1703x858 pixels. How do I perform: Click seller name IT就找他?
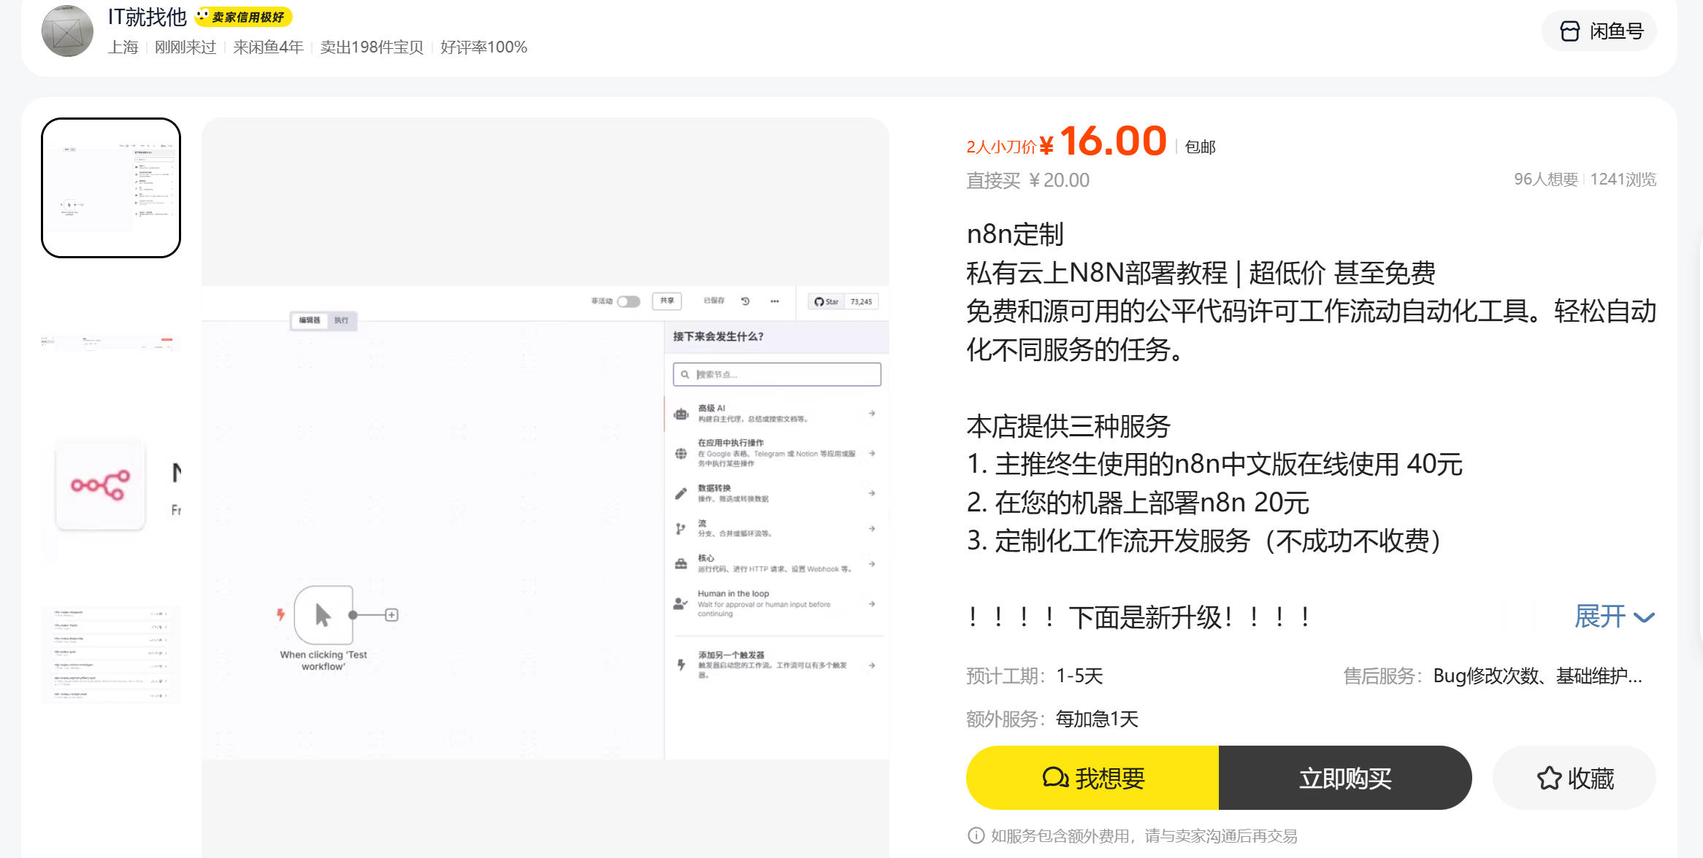[148, 16]
